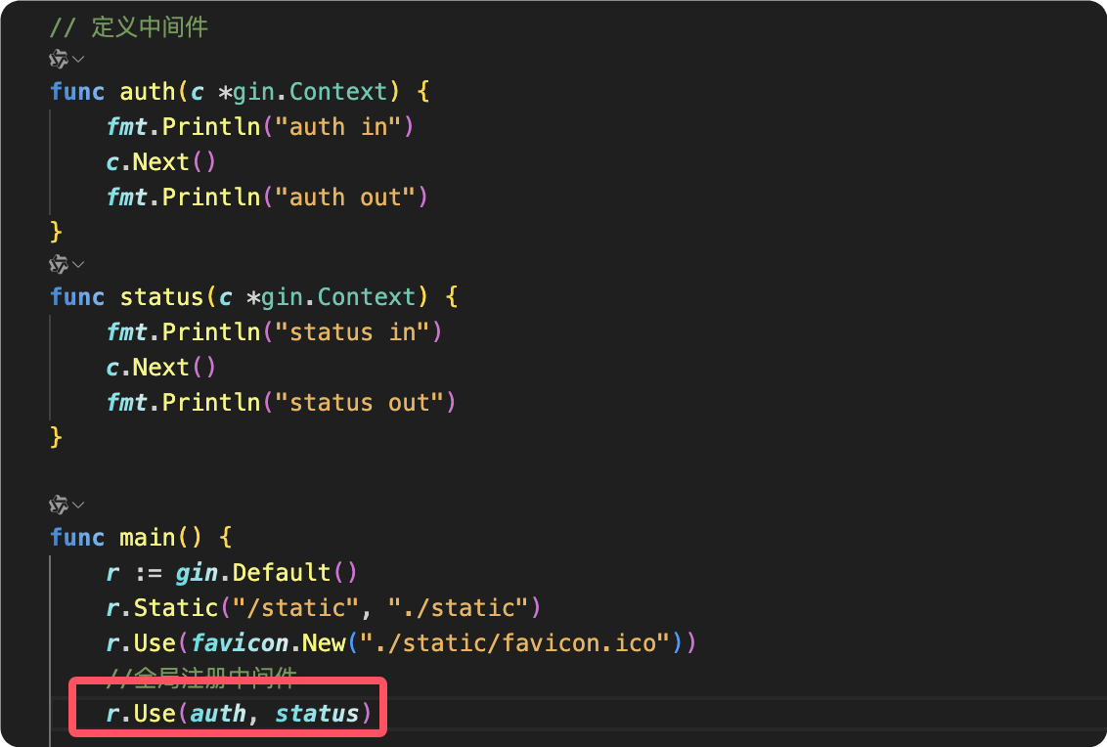Screen dimensions: 1107x747
Task: Click the favicon.New function call
Action: (x=269, y=643)
